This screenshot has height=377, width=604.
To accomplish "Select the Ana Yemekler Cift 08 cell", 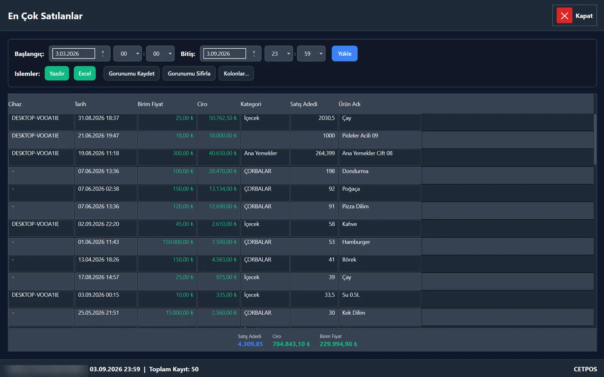I will click(x=380, y=157).
